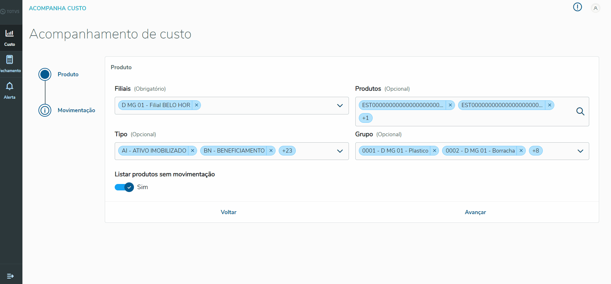Click the exclamation info icon in header

577,7
